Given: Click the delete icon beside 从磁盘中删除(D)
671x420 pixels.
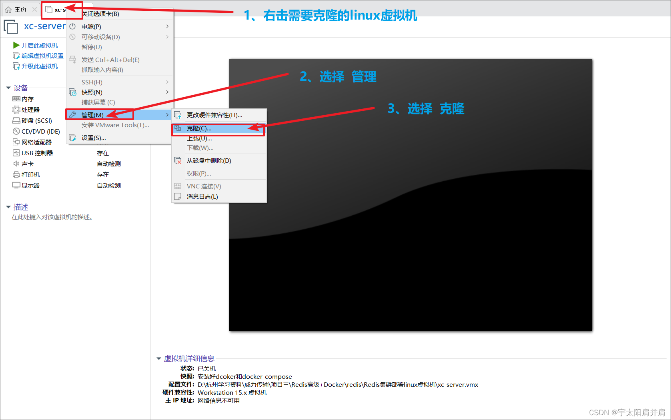Looking at the screenshot, I should tap(178, 160).
